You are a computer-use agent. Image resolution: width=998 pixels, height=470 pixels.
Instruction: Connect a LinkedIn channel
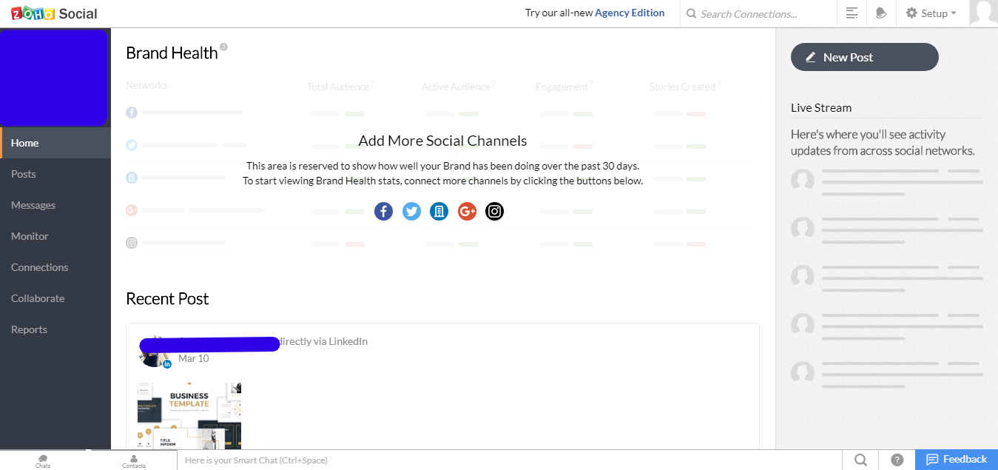coord(439,211)
